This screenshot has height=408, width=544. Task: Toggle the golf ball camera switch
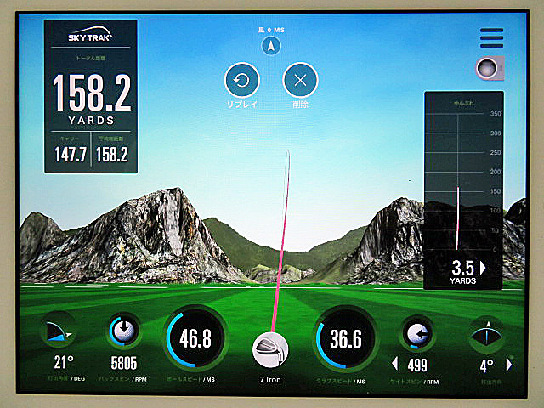[x=490, y=68]
